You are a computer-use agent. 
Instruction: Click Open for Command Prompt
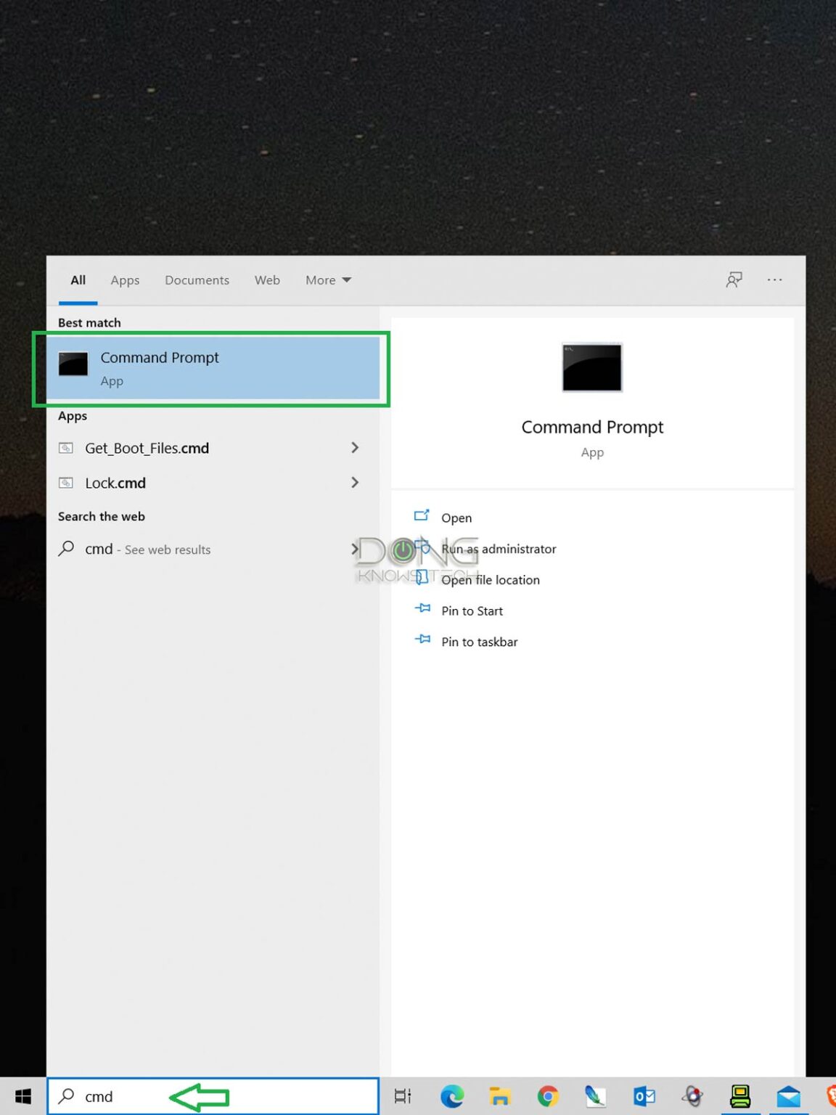click(x=456, y=518)
